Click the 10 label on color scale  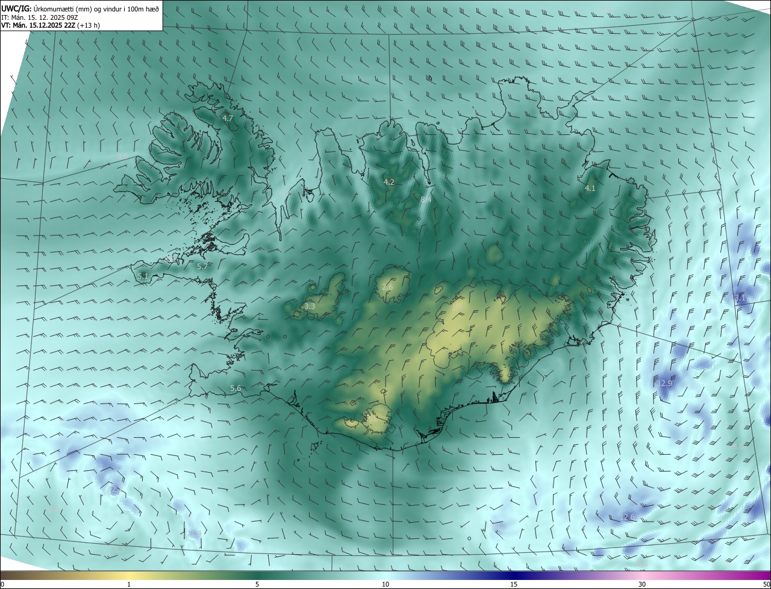pyautogui.click(x=385, y=584)
